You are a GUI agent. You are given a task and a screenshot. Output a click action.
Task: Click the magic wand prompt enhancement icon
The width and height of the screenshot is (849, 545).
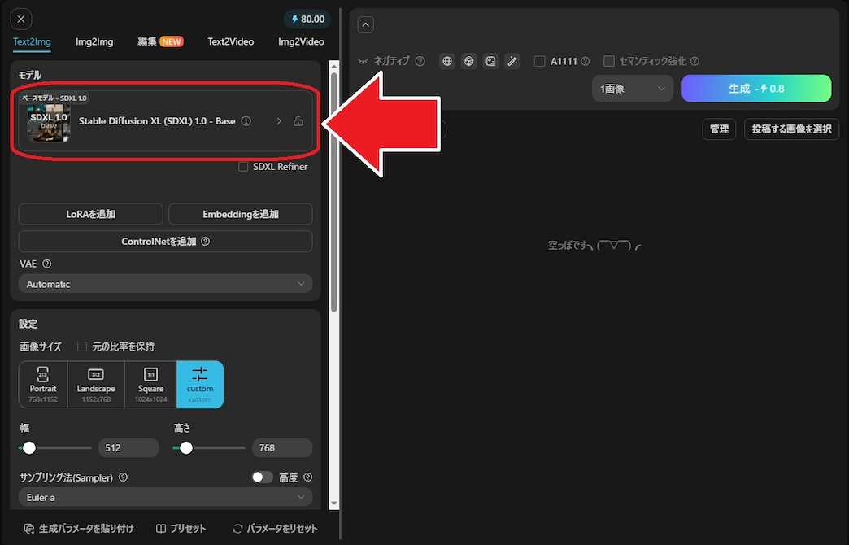pyautogui.click(x=512, y=60)
